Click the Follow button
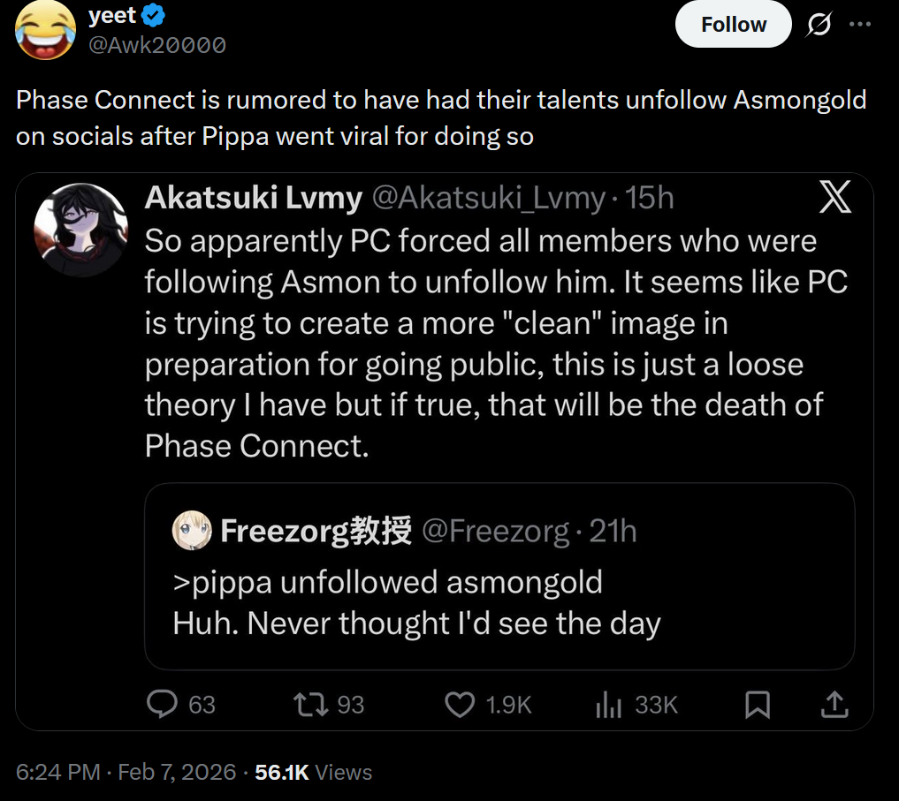The height and width of the screenshot is (801, 899). click(x=733, y=25)
